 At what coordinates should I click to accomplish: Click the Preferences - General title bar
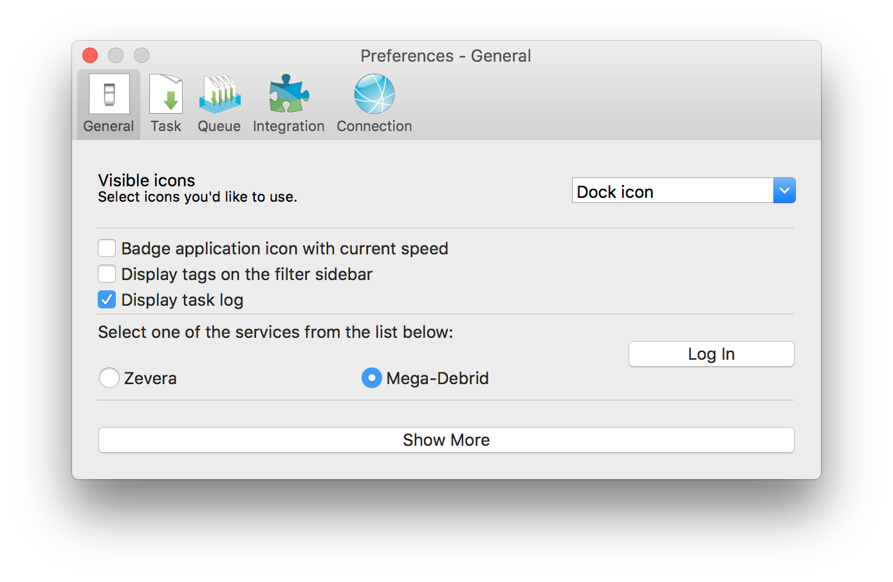coord(446,56)
